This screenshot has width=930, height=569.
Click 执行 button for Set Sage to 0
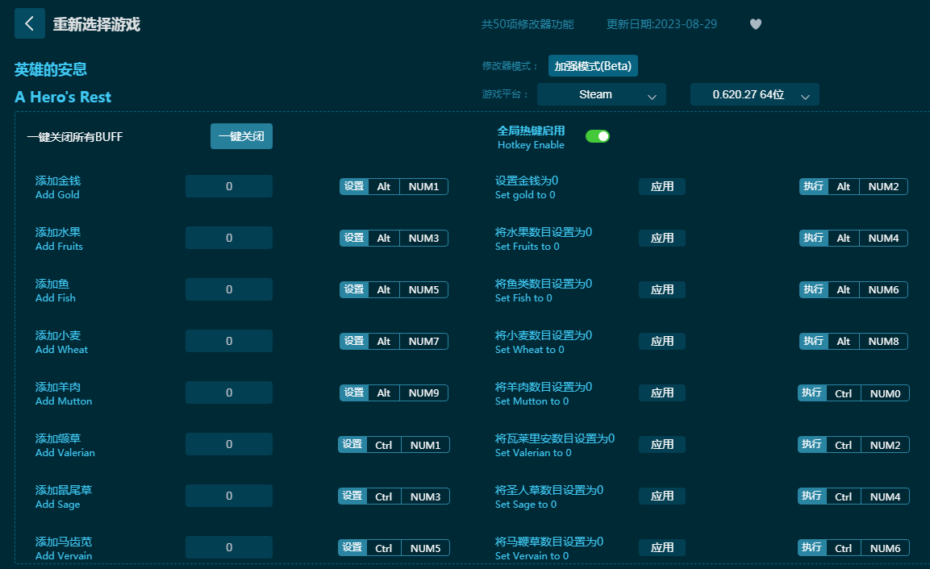[812, 496]
